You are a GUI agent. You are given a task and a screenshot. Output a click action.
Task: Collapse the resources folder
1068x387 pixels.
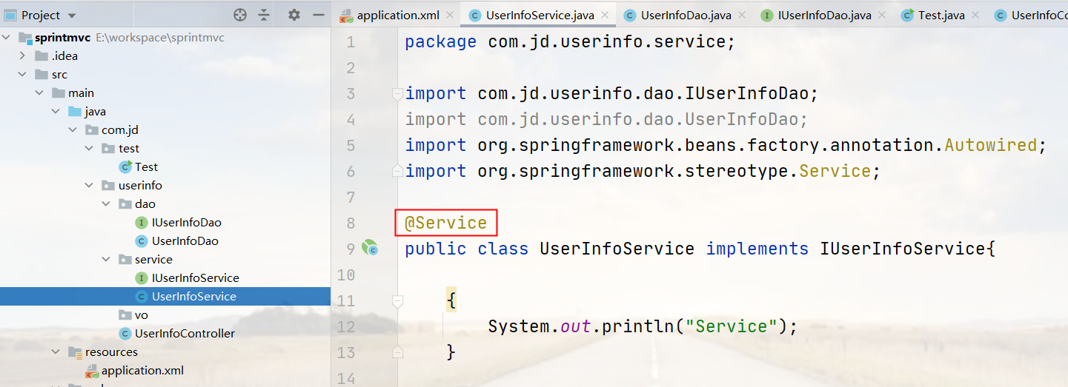click(56, 352)
